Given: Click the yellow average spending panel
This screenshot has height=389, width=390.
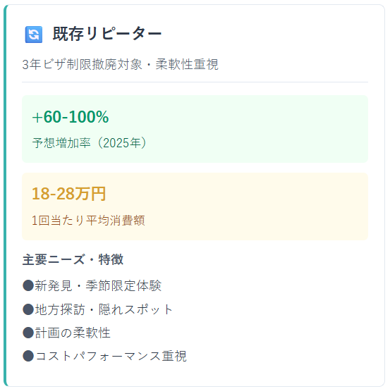Looking at the screenshot, I should (x=195, y=206).
